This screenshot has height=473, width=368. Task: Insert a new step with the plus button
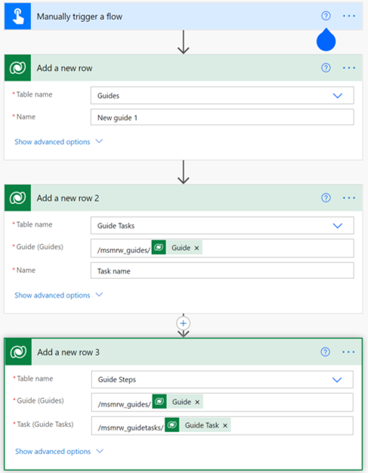[x=184, y=323]
